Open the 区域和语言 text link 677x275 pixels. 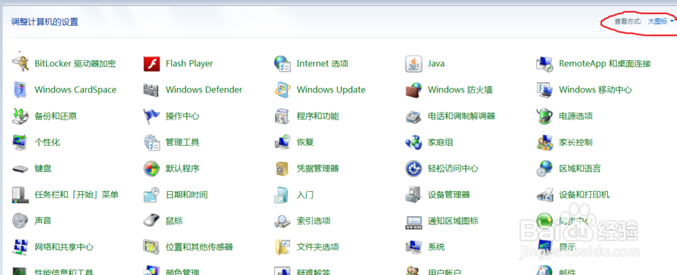tap(580, 168)
